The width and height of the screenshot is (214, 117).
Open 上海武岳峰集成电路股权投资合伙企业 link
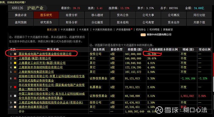coord(51,102)
